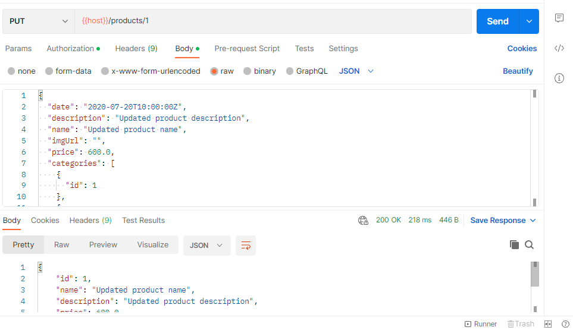Open the Tests tab

(x=305, y=49)
